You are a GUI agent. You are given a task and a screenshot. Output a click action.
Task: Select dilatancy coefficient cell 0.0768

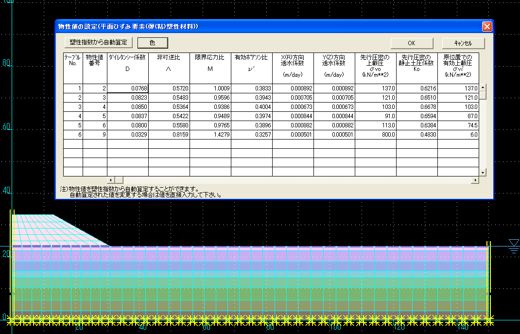point(128,88)
